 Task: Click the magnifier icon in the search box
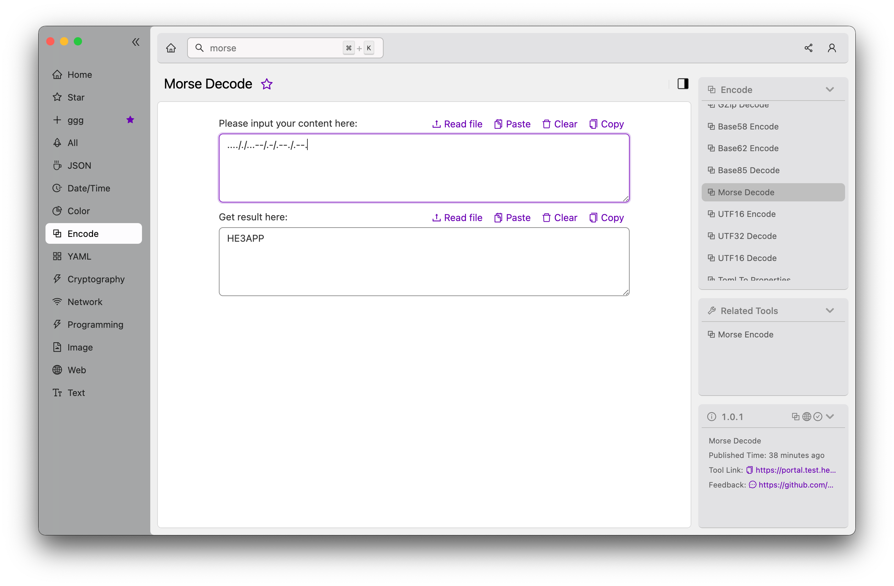coord(200,48)
